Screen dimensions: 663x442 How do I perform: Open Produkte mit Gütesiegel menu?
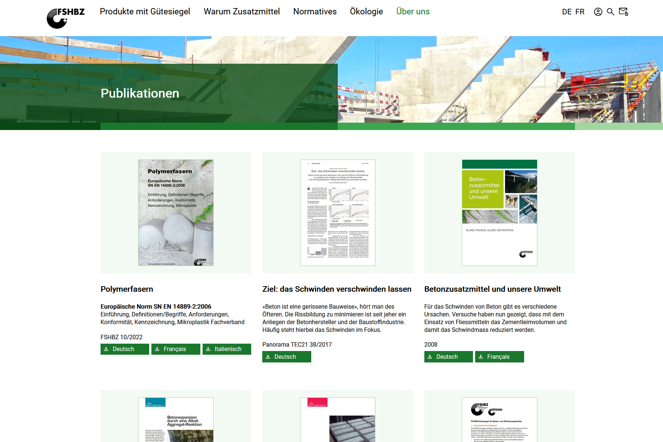[x=145, y=12]
